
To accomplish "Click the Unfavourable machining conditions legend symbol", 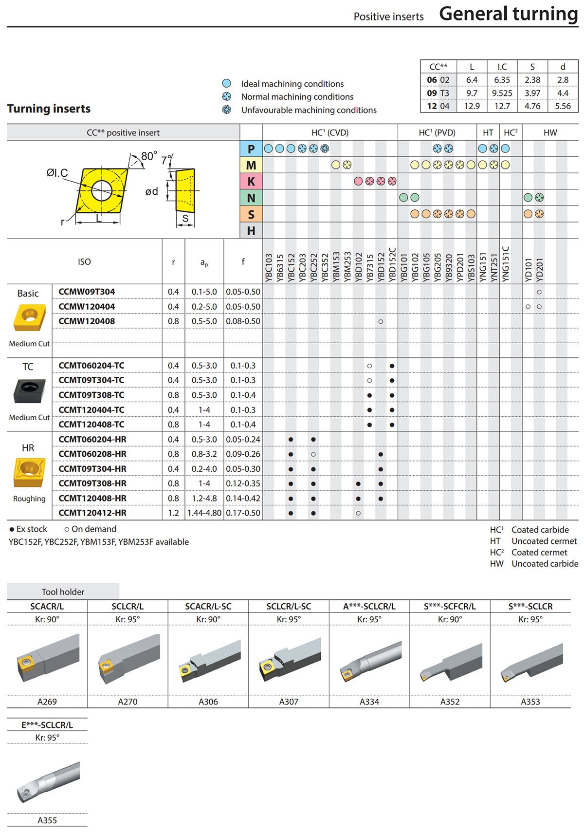I will 226,110.
